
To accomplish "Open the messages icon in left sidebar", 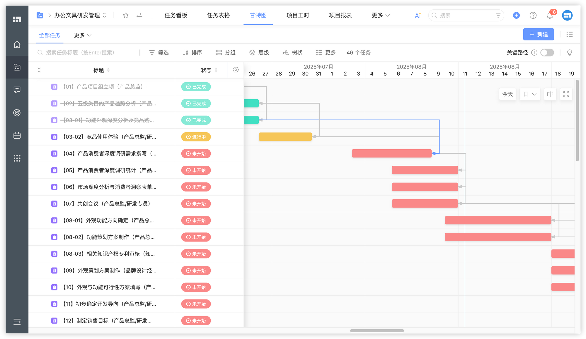I will click(x=17, y=90).
